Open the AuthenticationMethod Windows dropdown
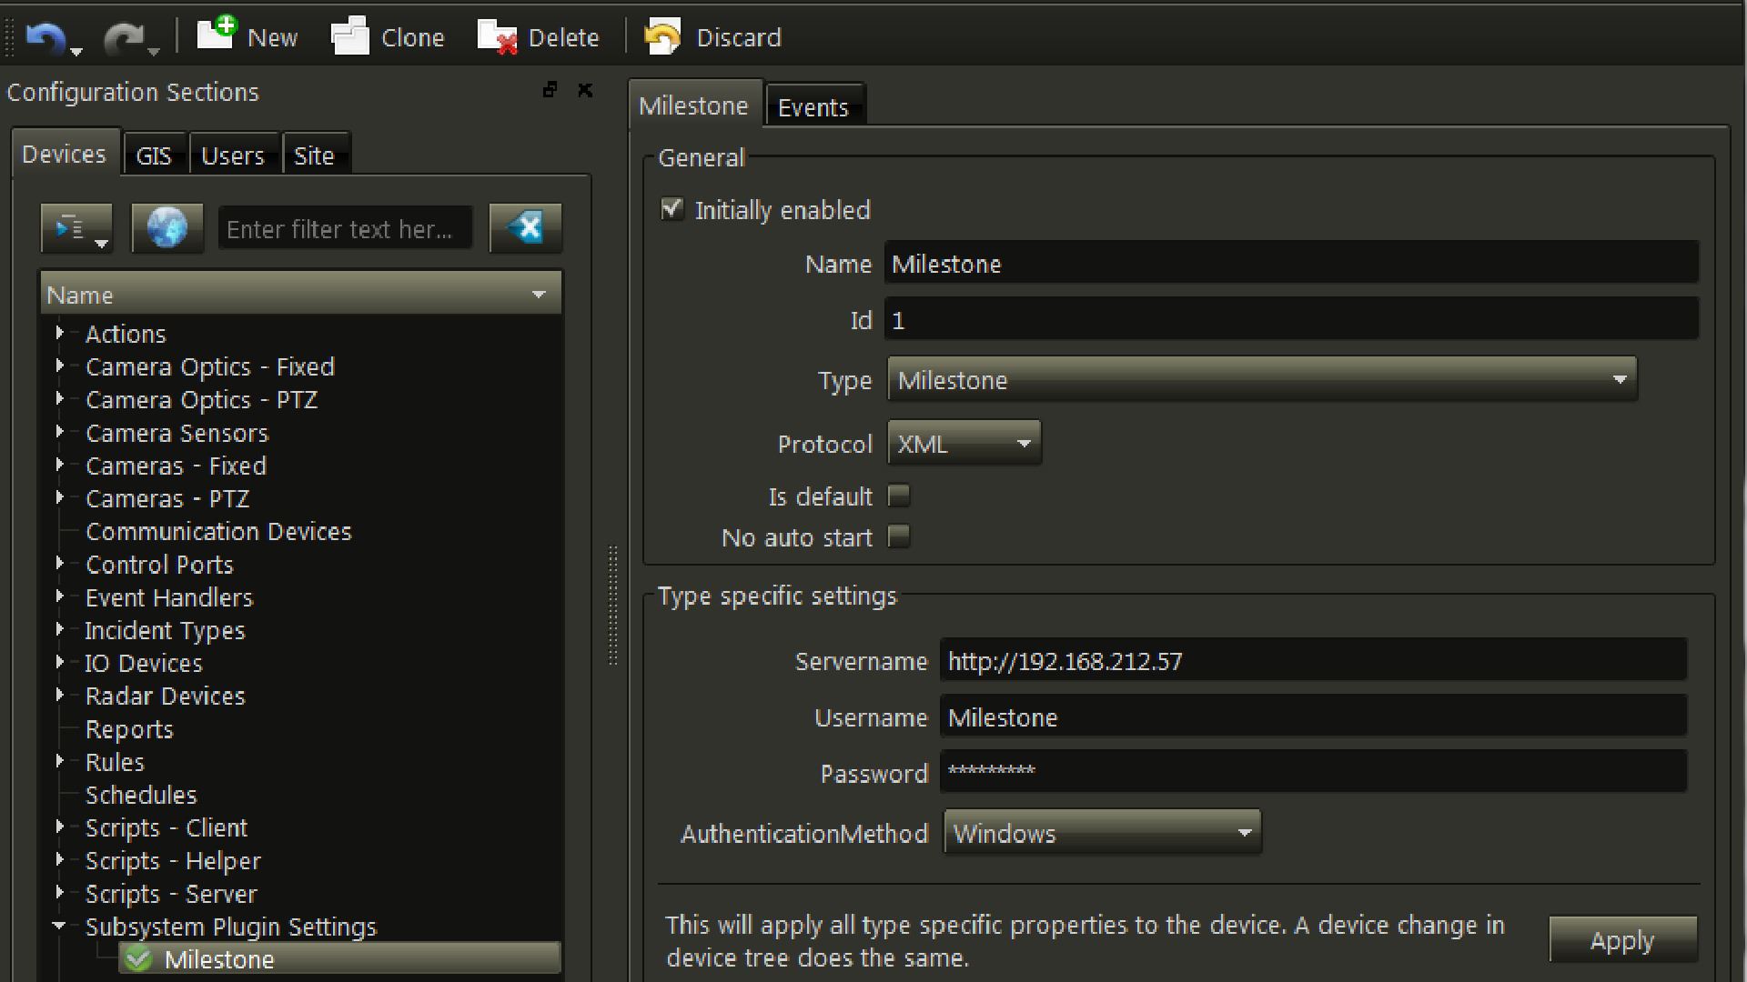The width and height of the screenshot is (1747, 982). 1102,833
